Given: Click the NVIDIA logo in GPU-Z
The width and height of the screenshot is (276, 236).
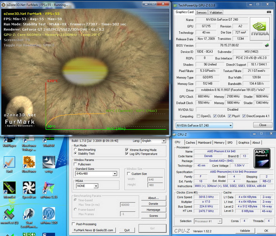Looking at the screenshot, I should (x=260, y=29).
